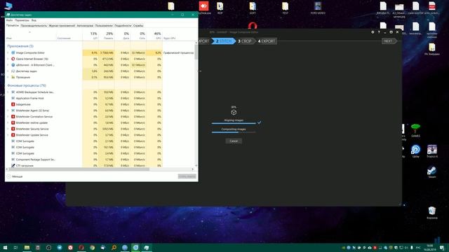Open Opera browser from the taskbar
The width and height of the screenshot is (449, 252).
pos(81,247)
